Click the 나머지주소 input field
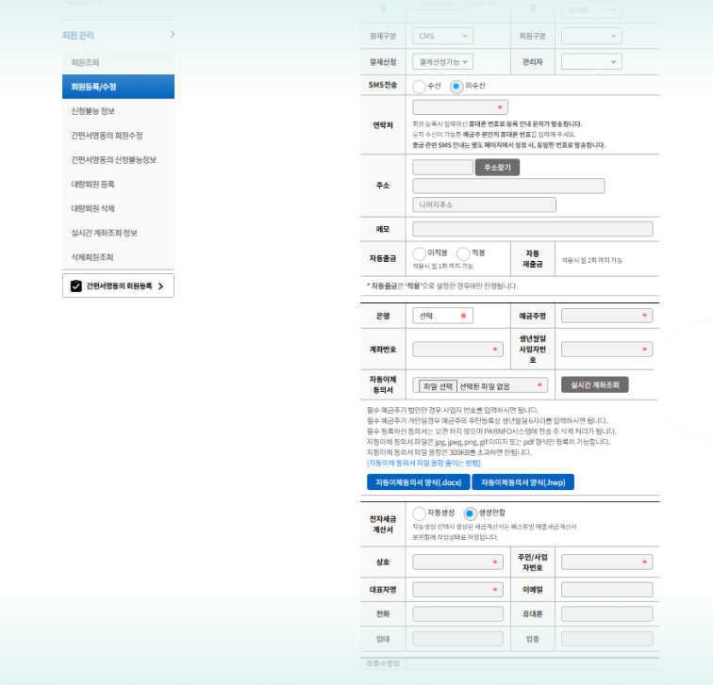The width and height of the screenshot is (713, 685). pos(484,204)
